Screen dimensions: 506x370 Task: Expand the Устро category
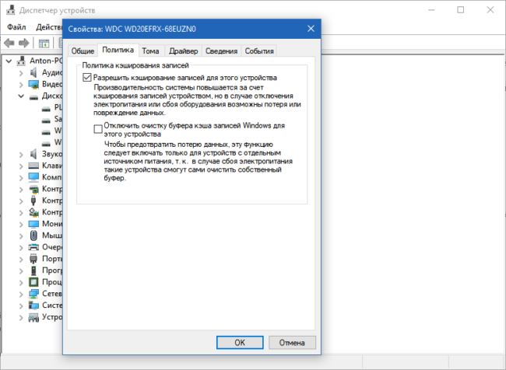point(21,317)
